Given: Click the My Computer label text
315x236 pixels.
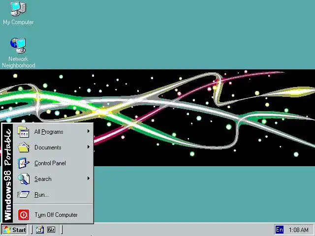Looking at the screenshot, I should click(18, 22).
